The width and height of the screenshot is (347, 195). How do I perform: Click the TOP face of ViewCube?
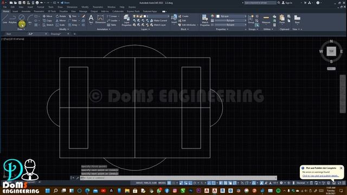tap(331, 51)
